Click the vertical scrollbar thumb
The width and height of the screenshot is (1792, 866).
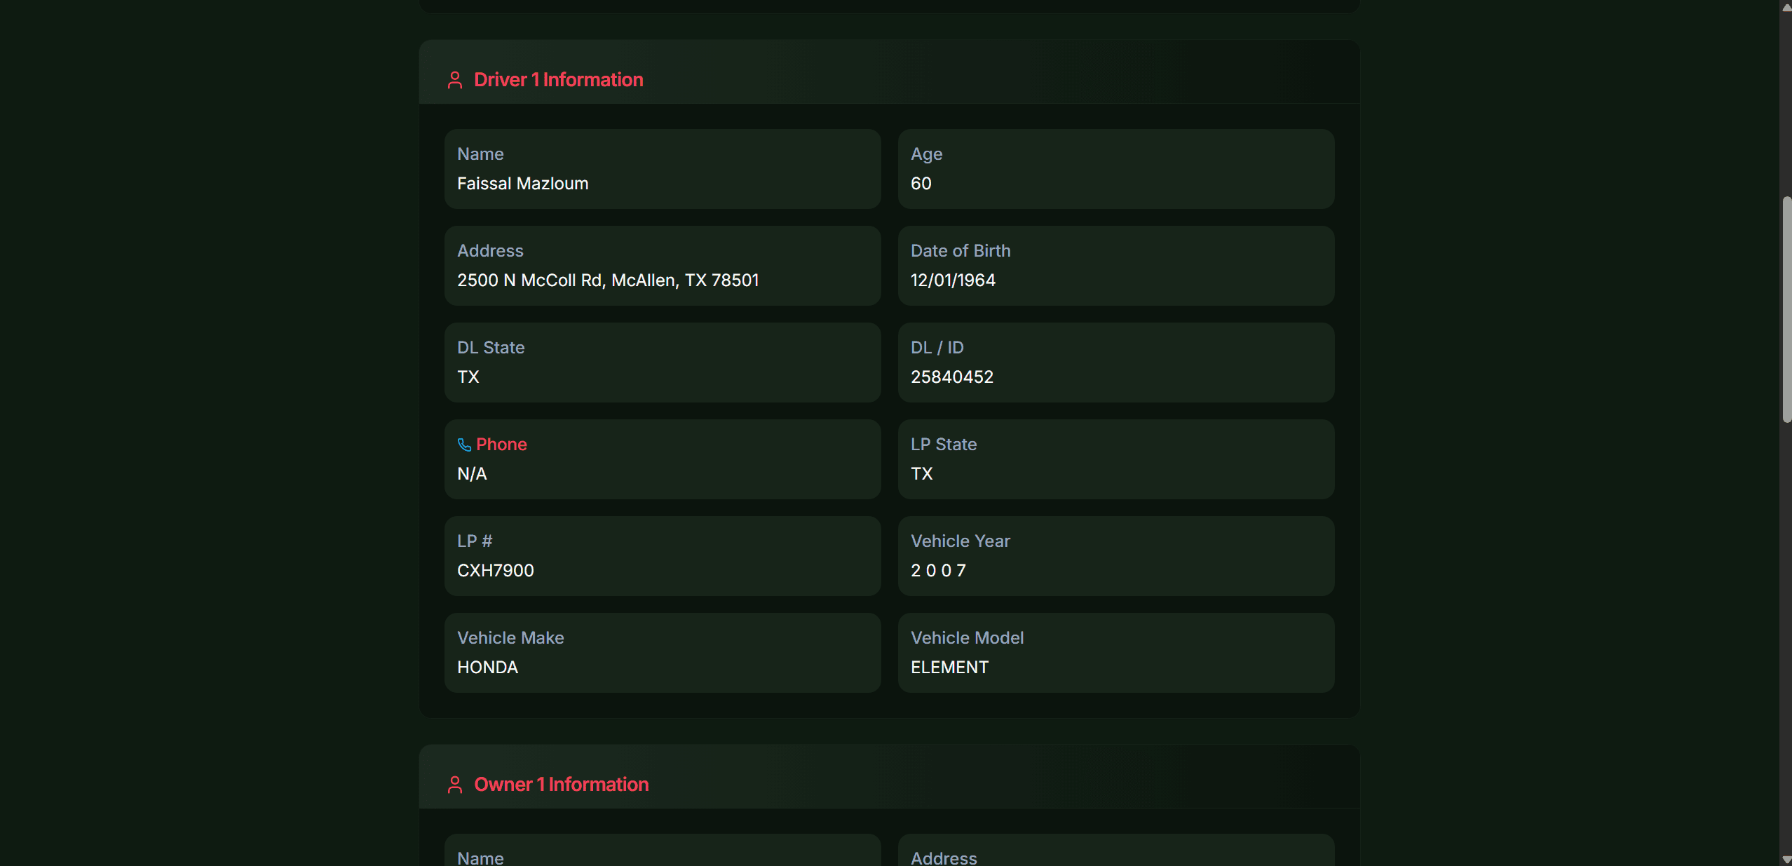coord(1784,309)
